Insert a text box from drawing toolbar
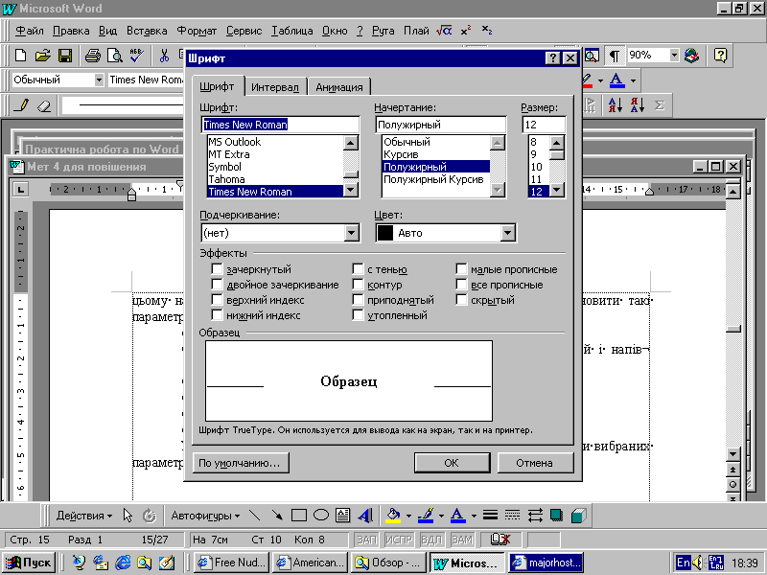The image size is (767, 575). (x=343, y=516)
